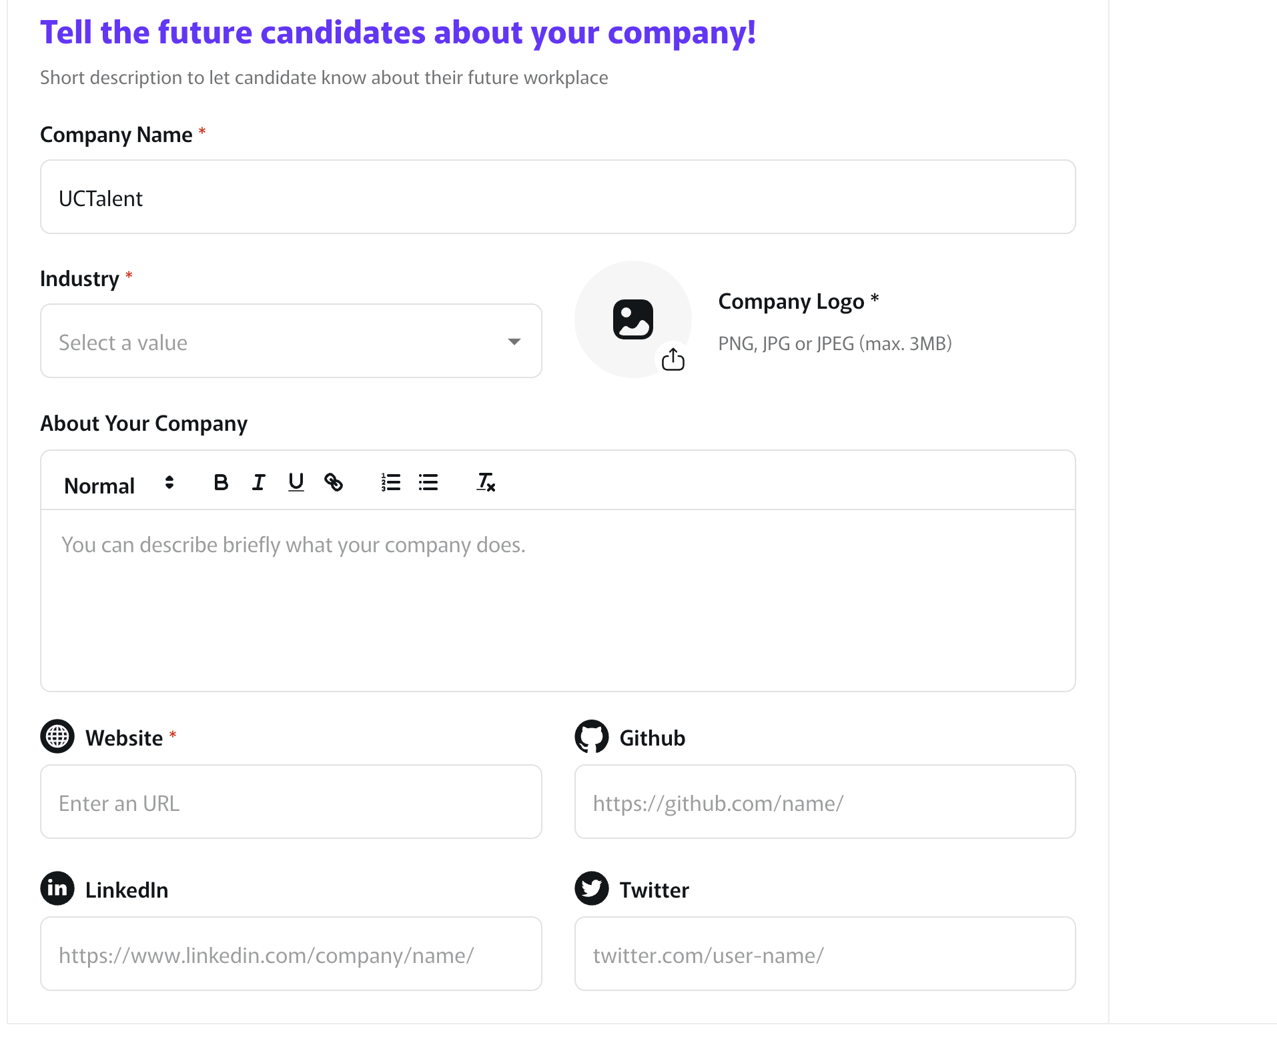Image resolution: width=1277 pixels, height=1051 pixels.
Task: Clear text formatting in editor
Action: (x=486, y=482)
